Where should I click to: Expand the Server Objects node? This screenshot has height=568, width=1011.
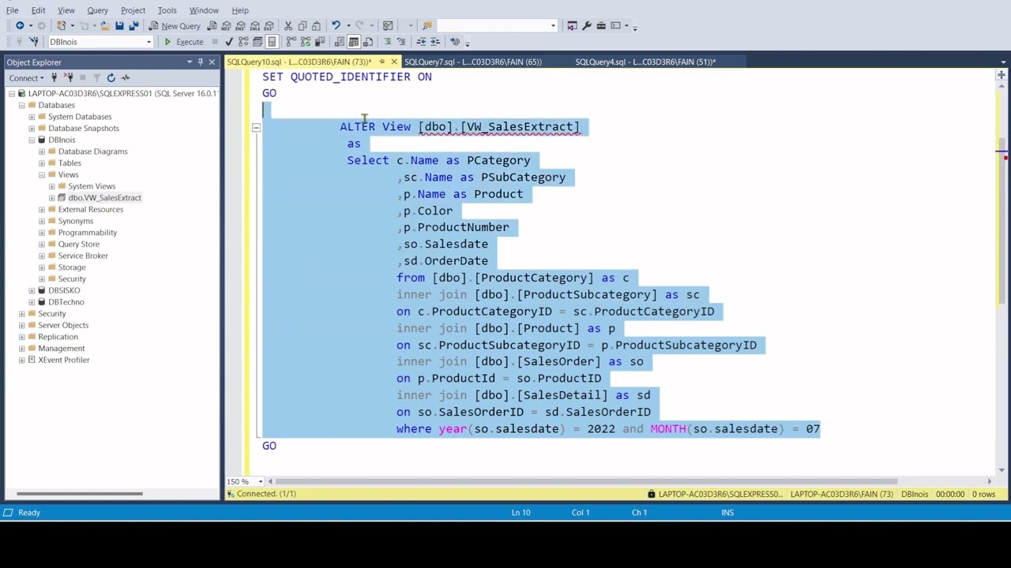click(x=21, y=325)
